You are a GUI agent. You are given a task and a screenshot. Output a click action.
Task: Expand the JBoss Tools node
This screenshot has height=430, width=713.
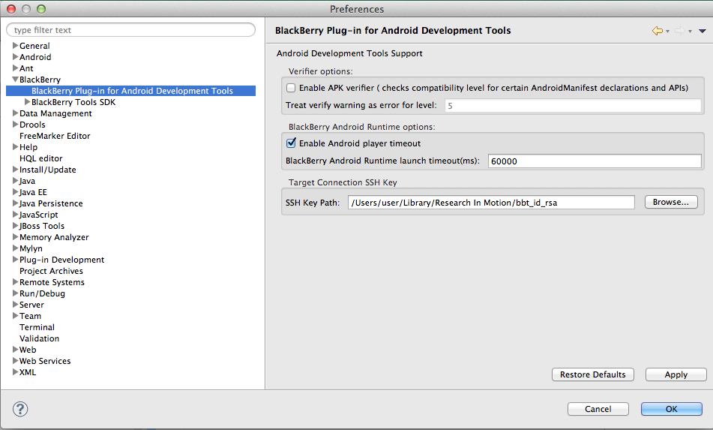tap(16, 226)
